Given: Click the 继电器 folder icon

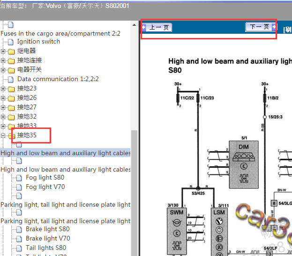Looking at the screenshot, I should (11, 52).
